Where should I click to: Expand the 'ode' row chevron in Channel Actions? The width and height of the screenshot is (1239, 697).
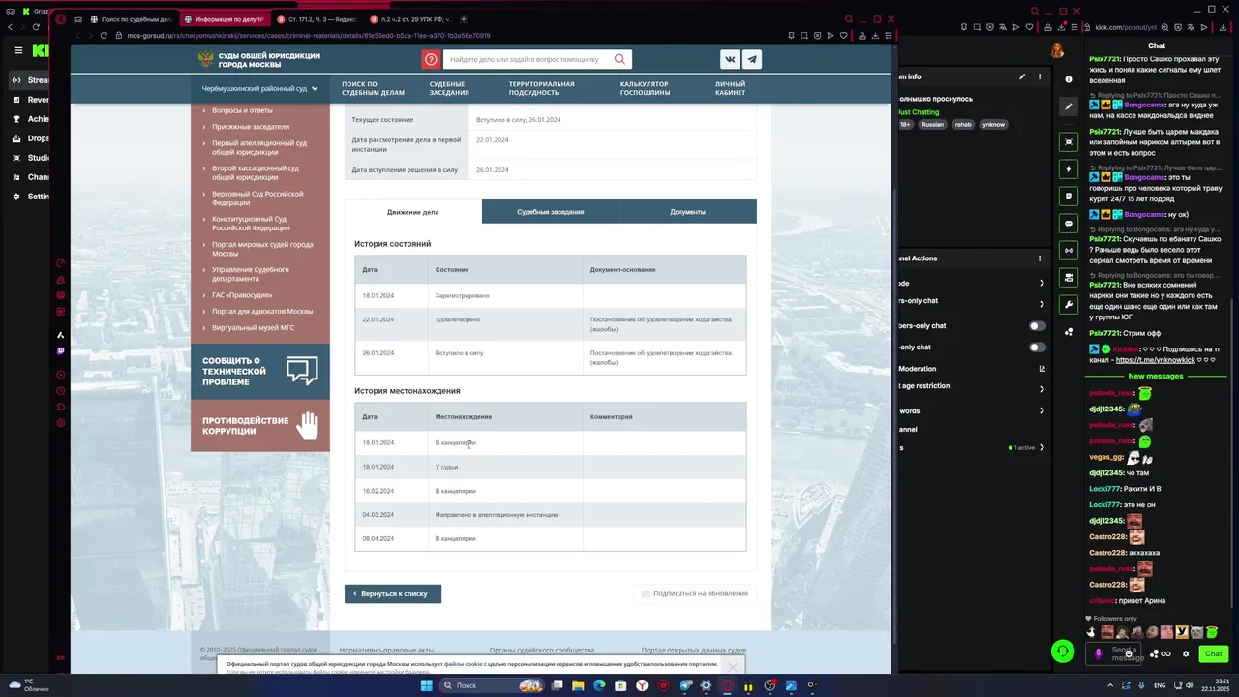pos(1042,283)
